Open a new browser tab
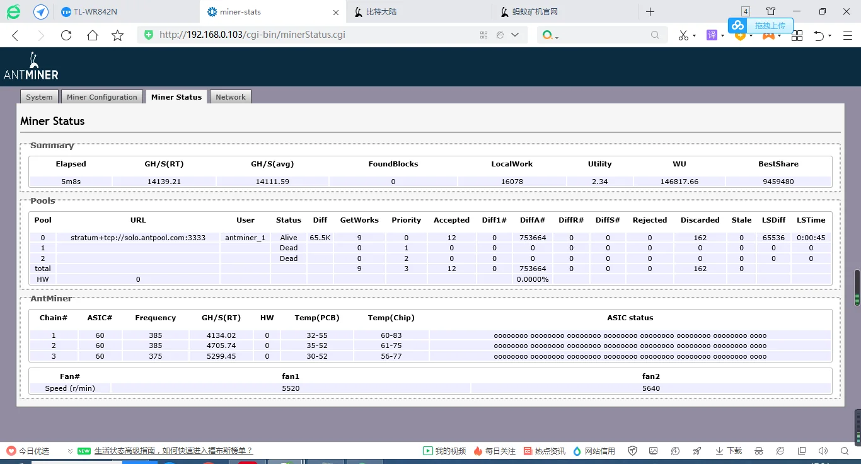 click(x=650, y=12)
